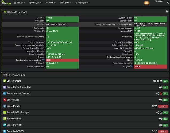170x133 pixels.
Task: Click the help icon next to Plugins label
Action: tap(131, 66)
